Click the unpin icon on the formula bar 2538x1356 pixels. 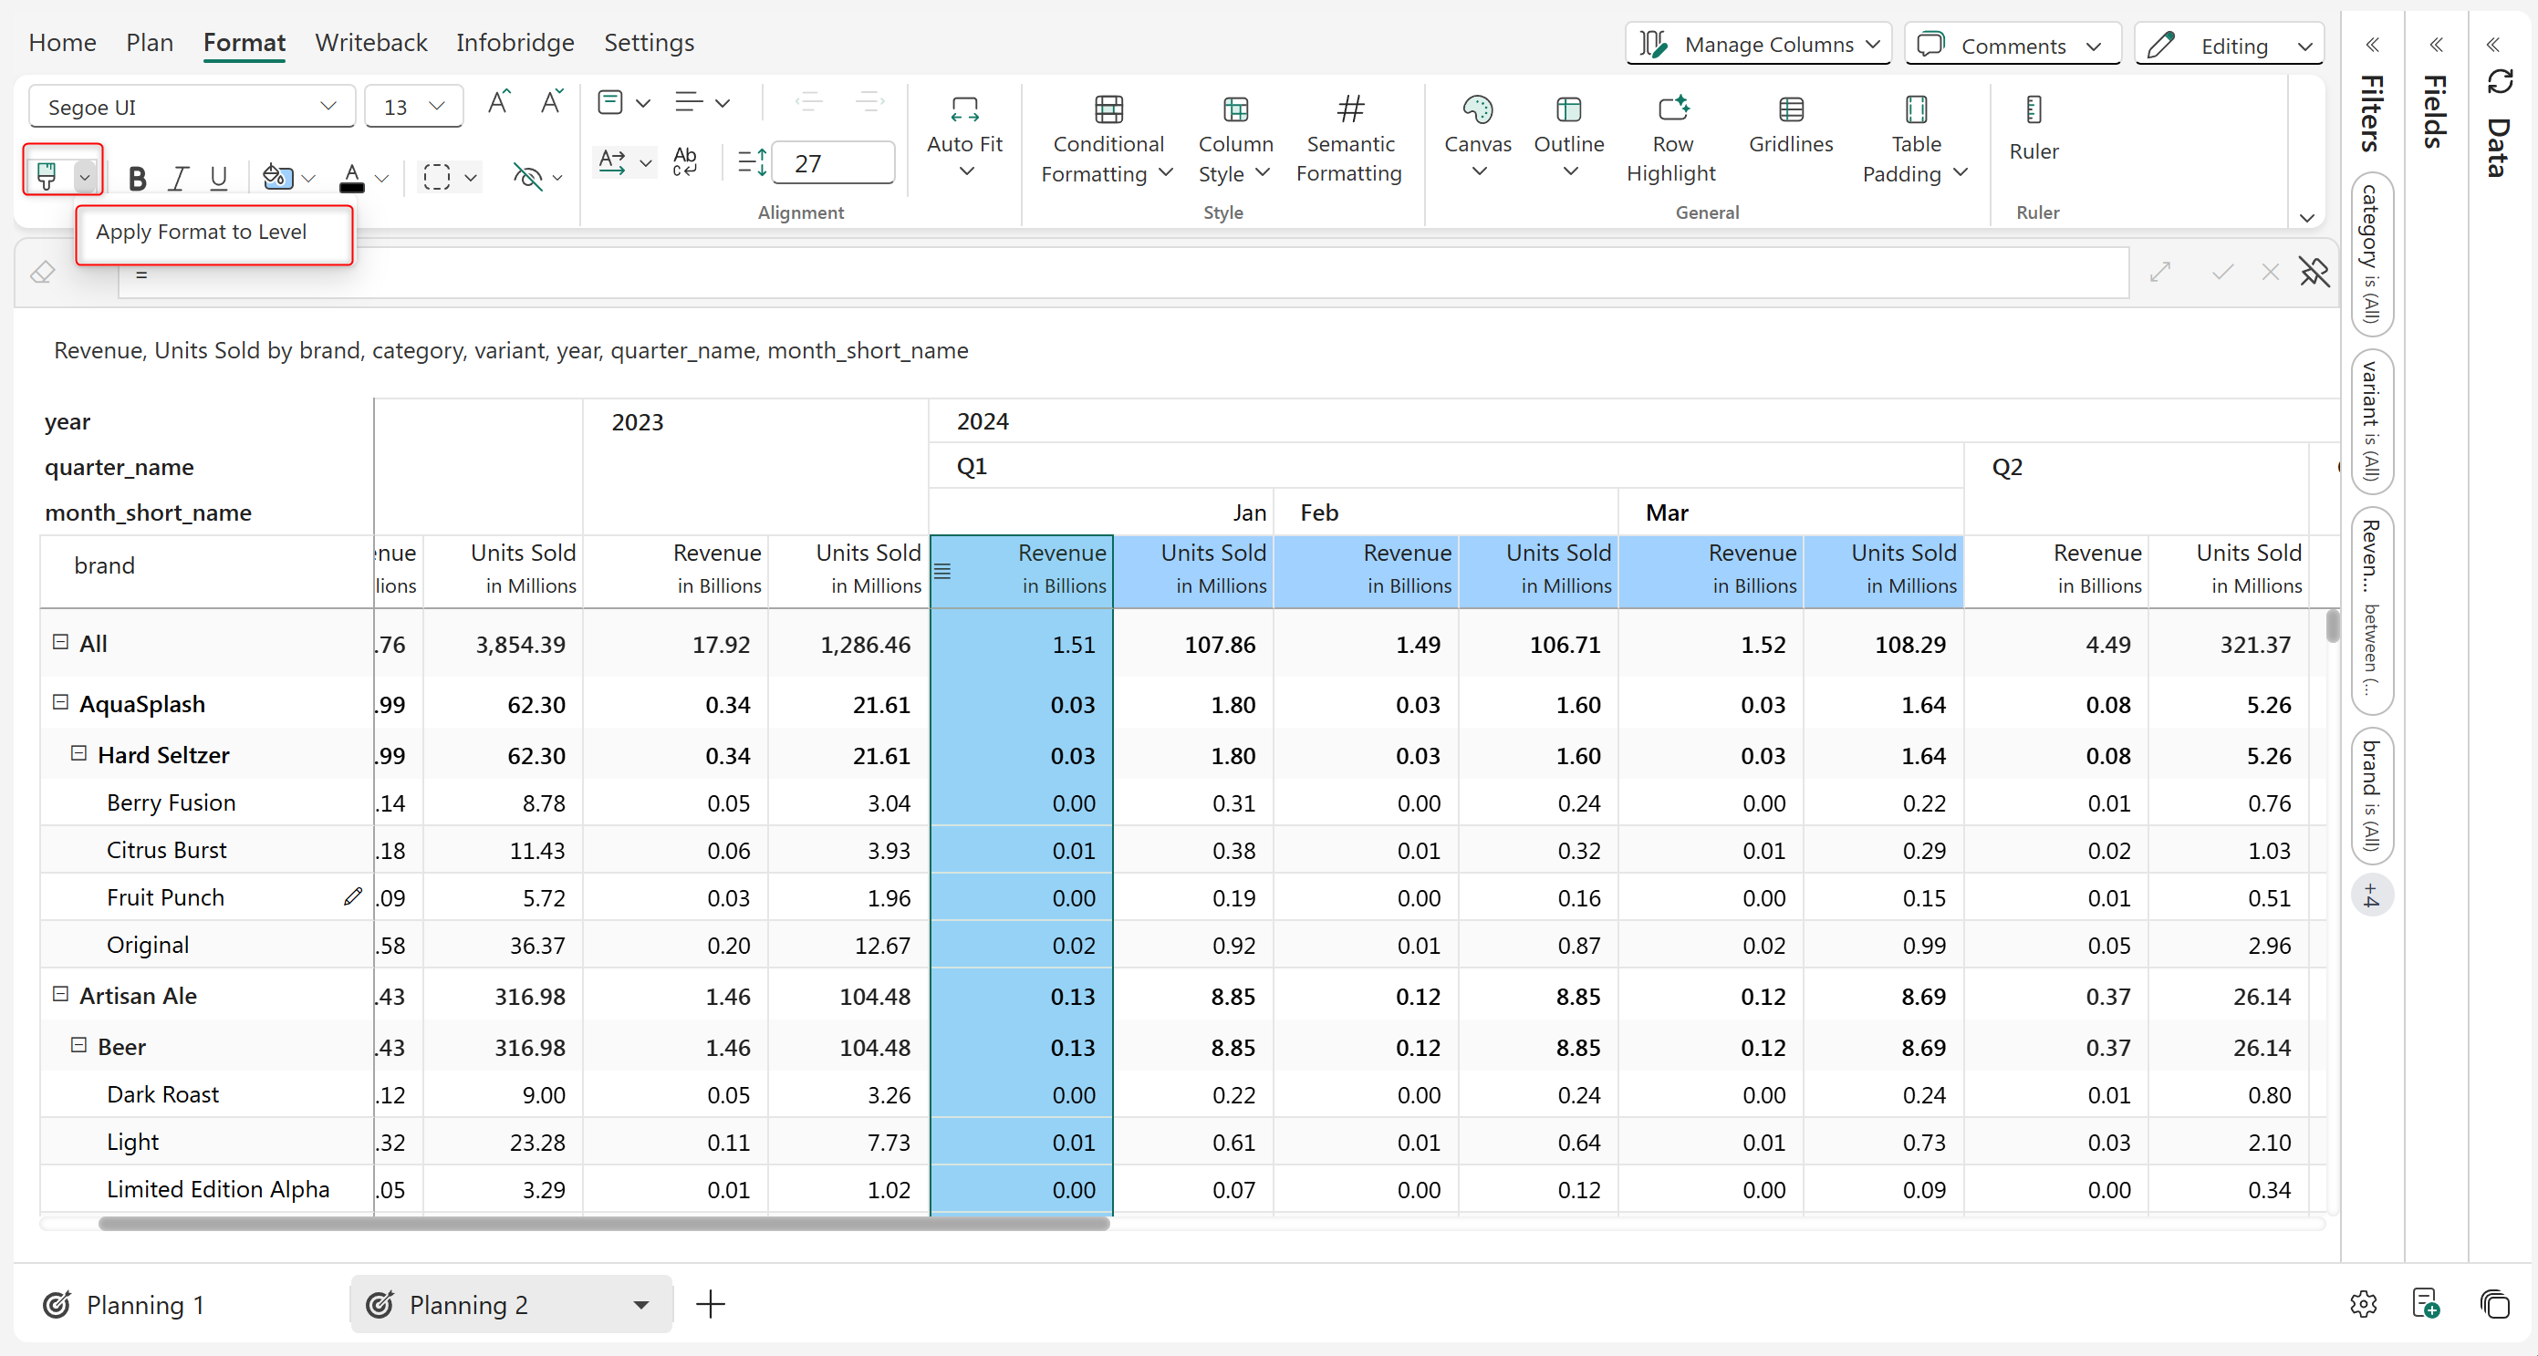coord(2314,273)
